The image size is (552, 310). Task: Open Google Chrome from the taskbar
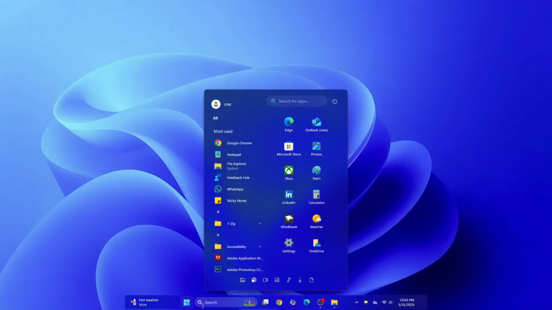(x=279, y=302)
